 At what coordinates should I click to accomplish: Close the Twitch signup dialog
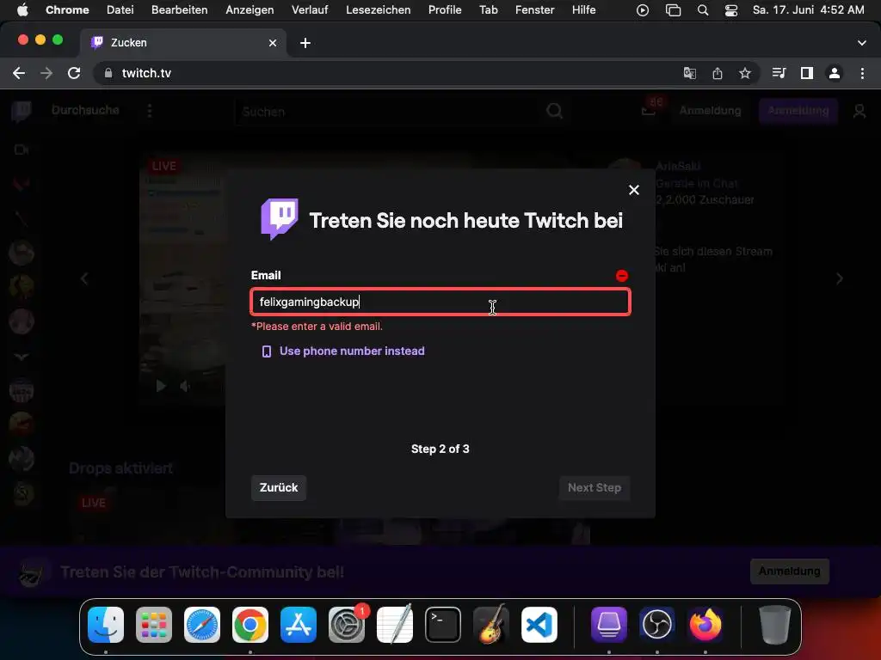[634, 190]
